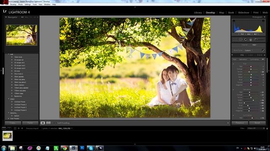Hide the top module picker panel
The height and width of the screenshot is (151, 270).
pyautogui.click(x=135, y=7)
